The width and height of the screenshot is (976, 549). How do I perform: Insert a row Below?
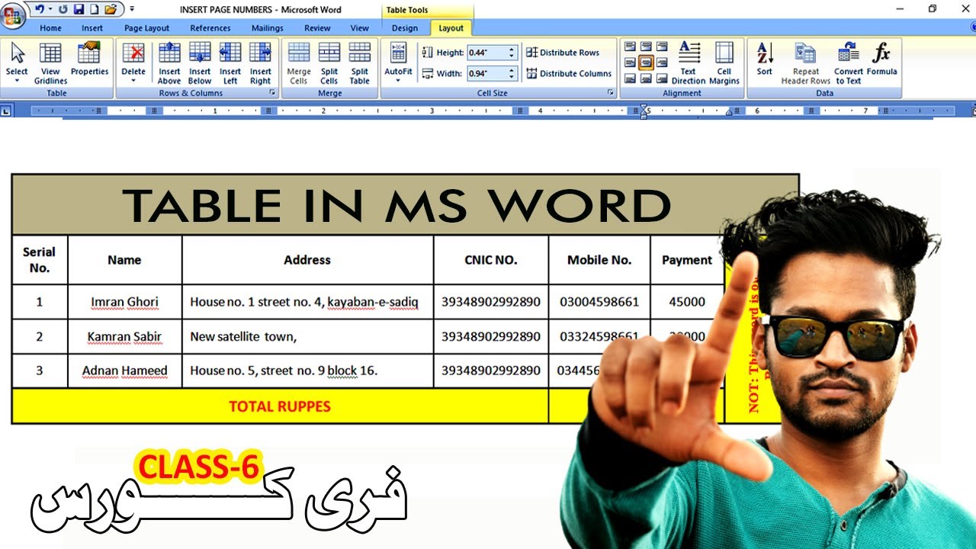(200, 63)
